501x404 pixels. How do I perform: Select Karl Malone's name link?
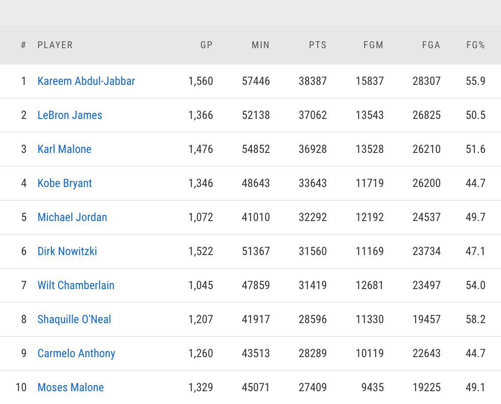point(65,149)
